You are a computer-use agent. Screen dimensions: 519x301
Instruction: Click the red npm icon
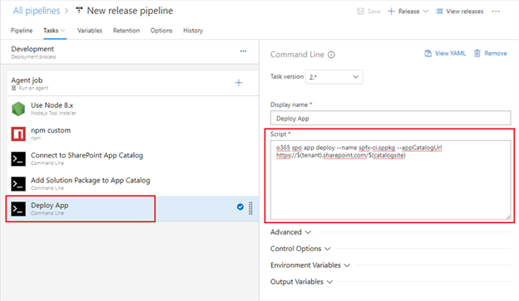(x=18, y=134)
